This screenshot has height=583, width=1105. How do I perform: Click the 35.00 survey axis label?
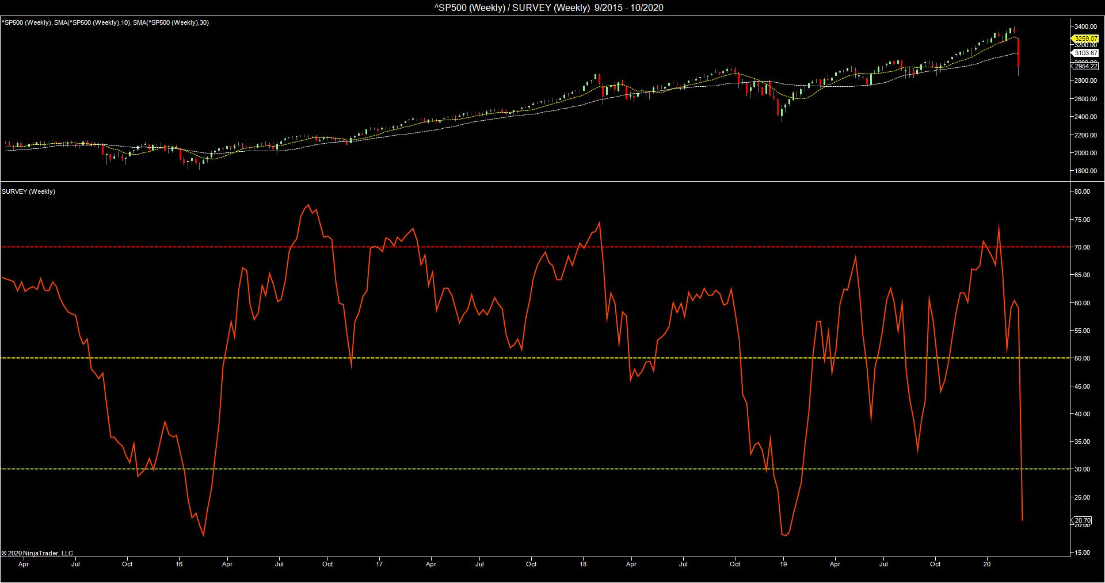tap(1082, 442)
